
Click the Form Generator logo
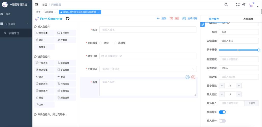click(x=49, y=19)
